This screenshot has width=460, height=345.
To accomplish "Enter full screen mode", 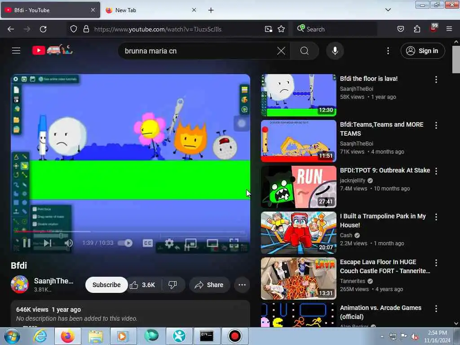I will point(234,243).
